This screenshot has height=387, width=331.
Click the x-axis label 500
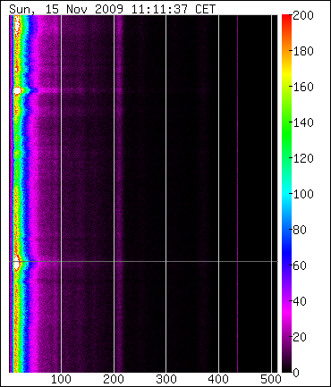(271, 379)
